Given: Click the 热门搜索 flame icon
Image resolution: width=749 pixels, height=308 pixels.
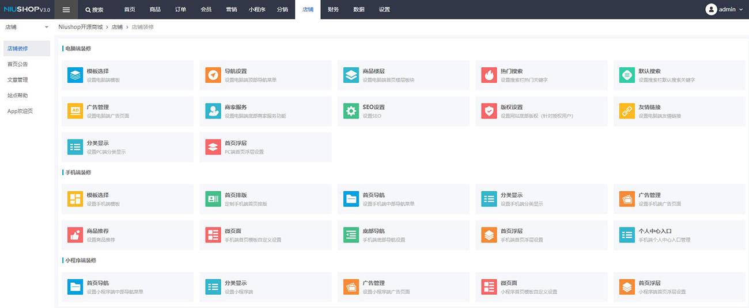Looking at the screenshot, I should pos(489,75).
